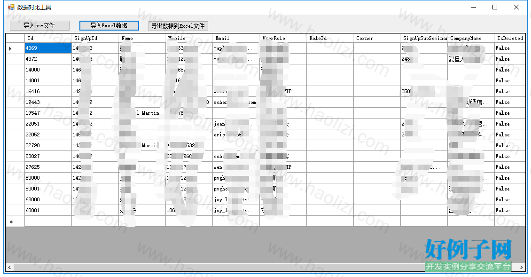531x277 pixels.
Task: Click IsDeleted False in row 14000
Action: pyautogui.click(x=510, y=70)
